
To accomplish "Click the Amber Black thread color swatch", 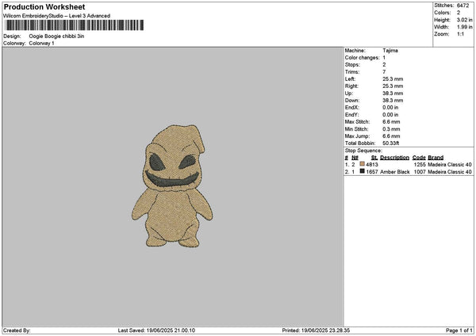I will pyautogui.click(x=363, y=171).
